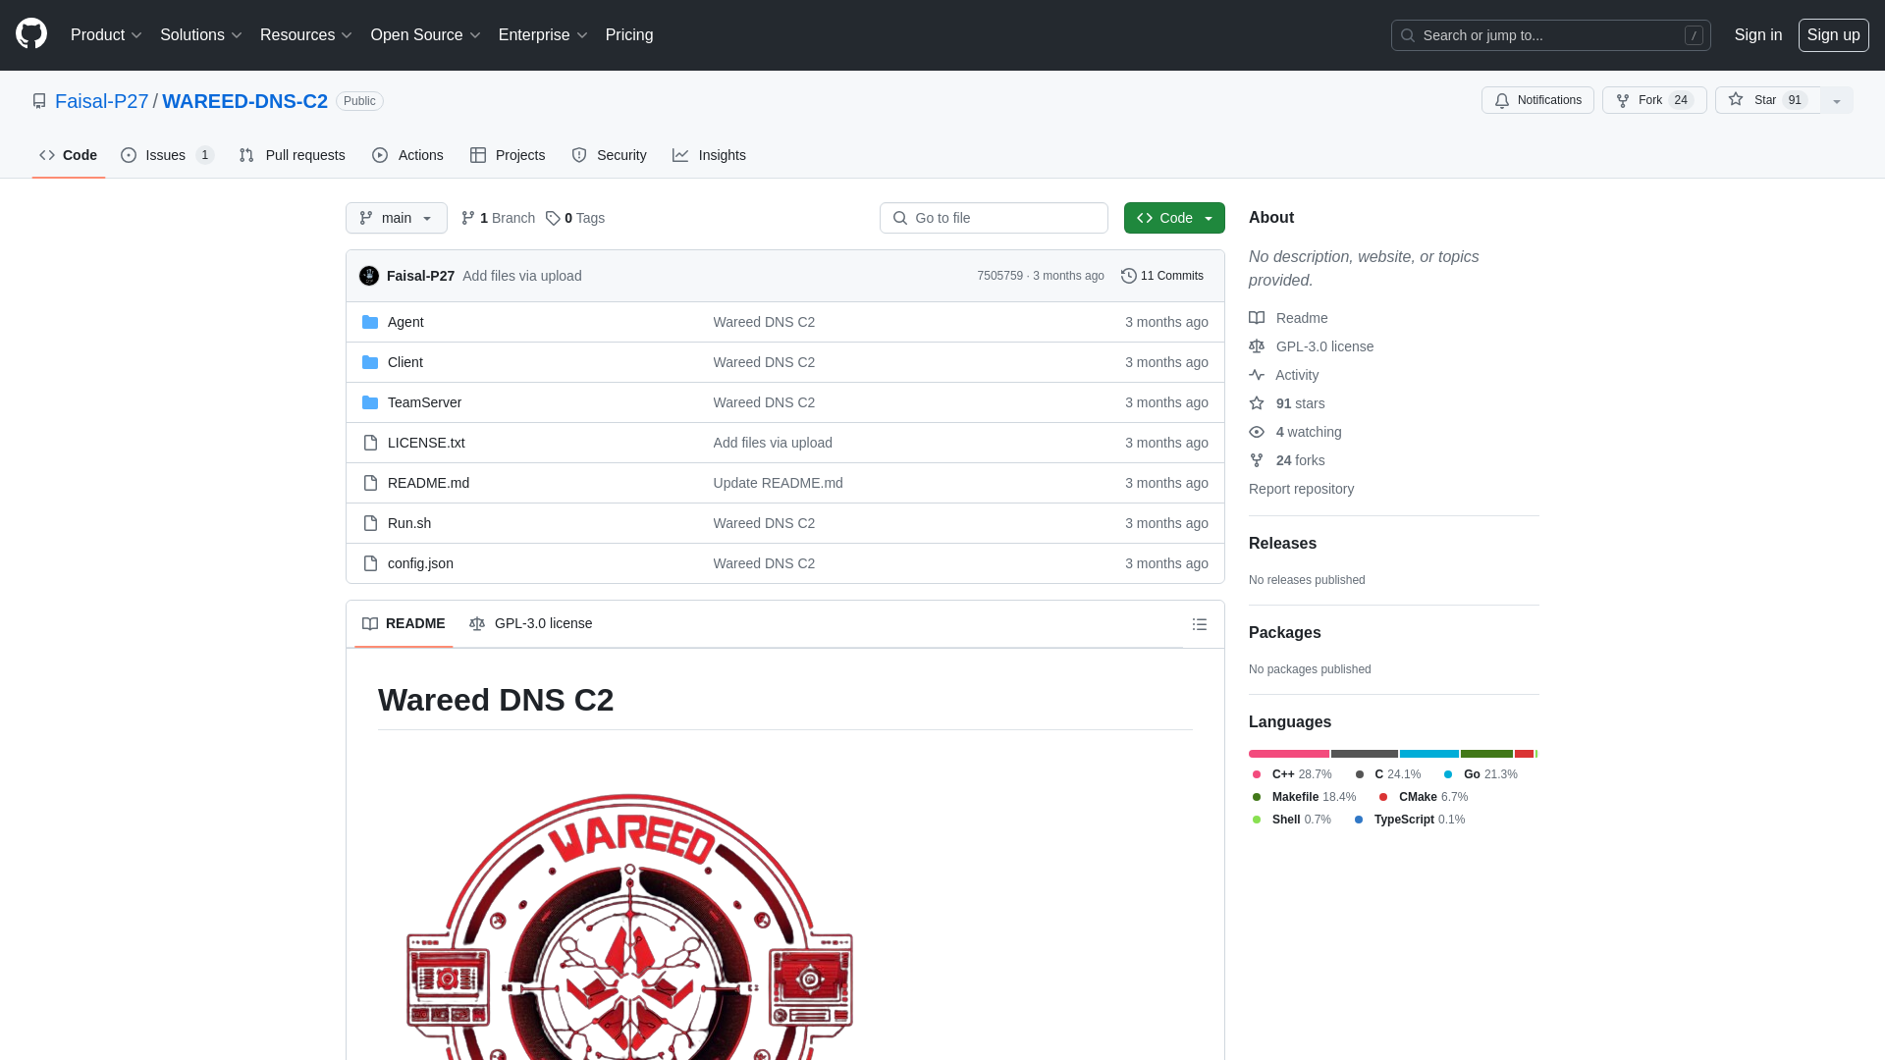Click the eye icon beside 4 watching
Screen dimensions: 1885x1060
(1257, 432)
